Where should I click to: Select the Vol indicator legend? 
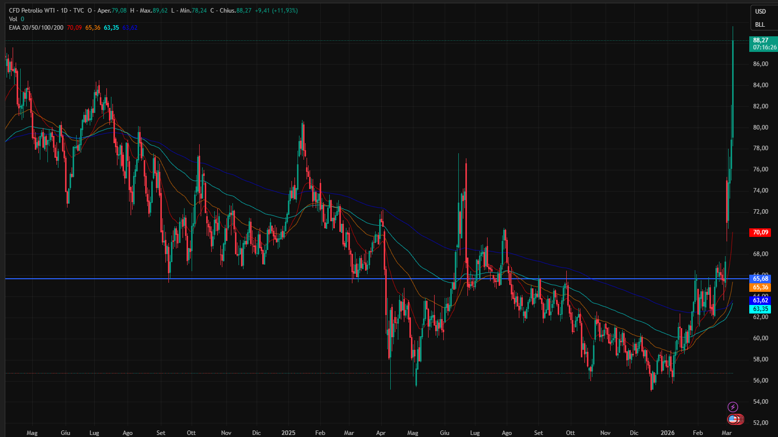click(x=13, y=19)
